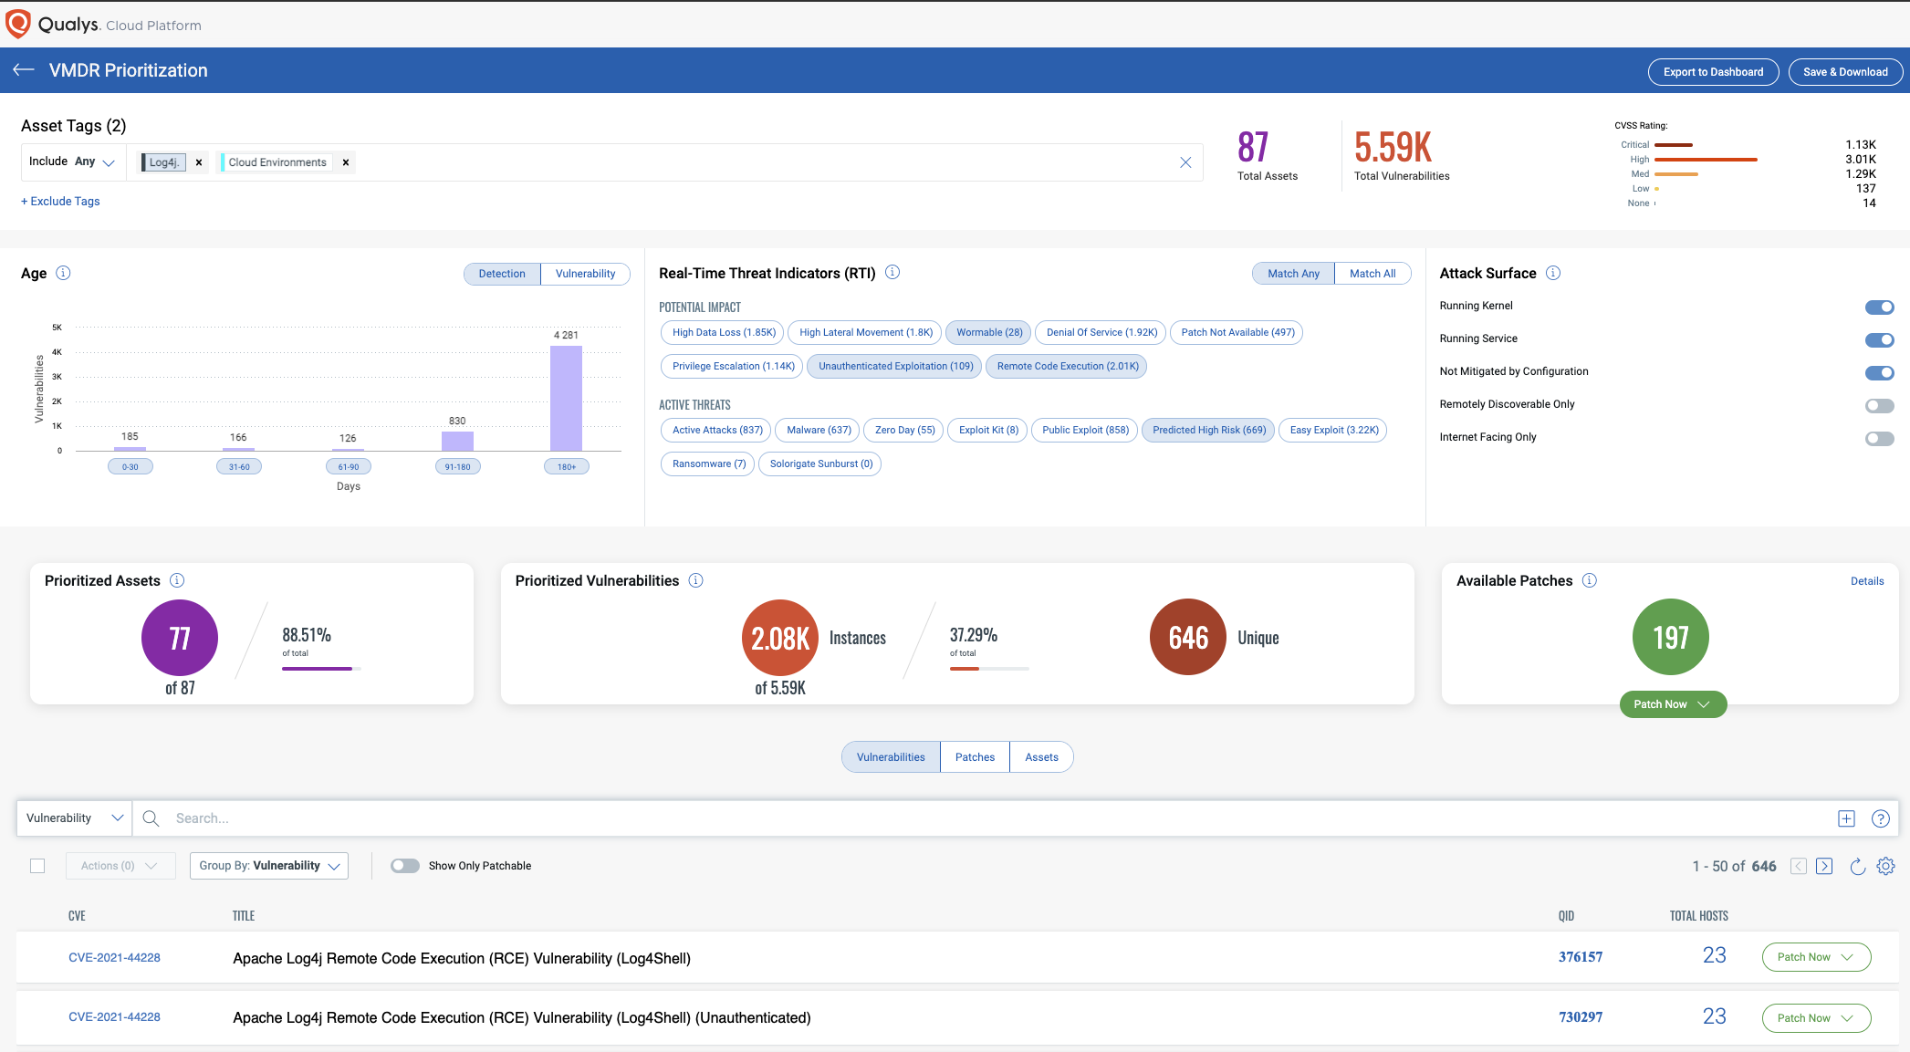Open the Real-Time Threat Indicators info icon
Screen dimensions: 1910x1052
coord(892,272)
